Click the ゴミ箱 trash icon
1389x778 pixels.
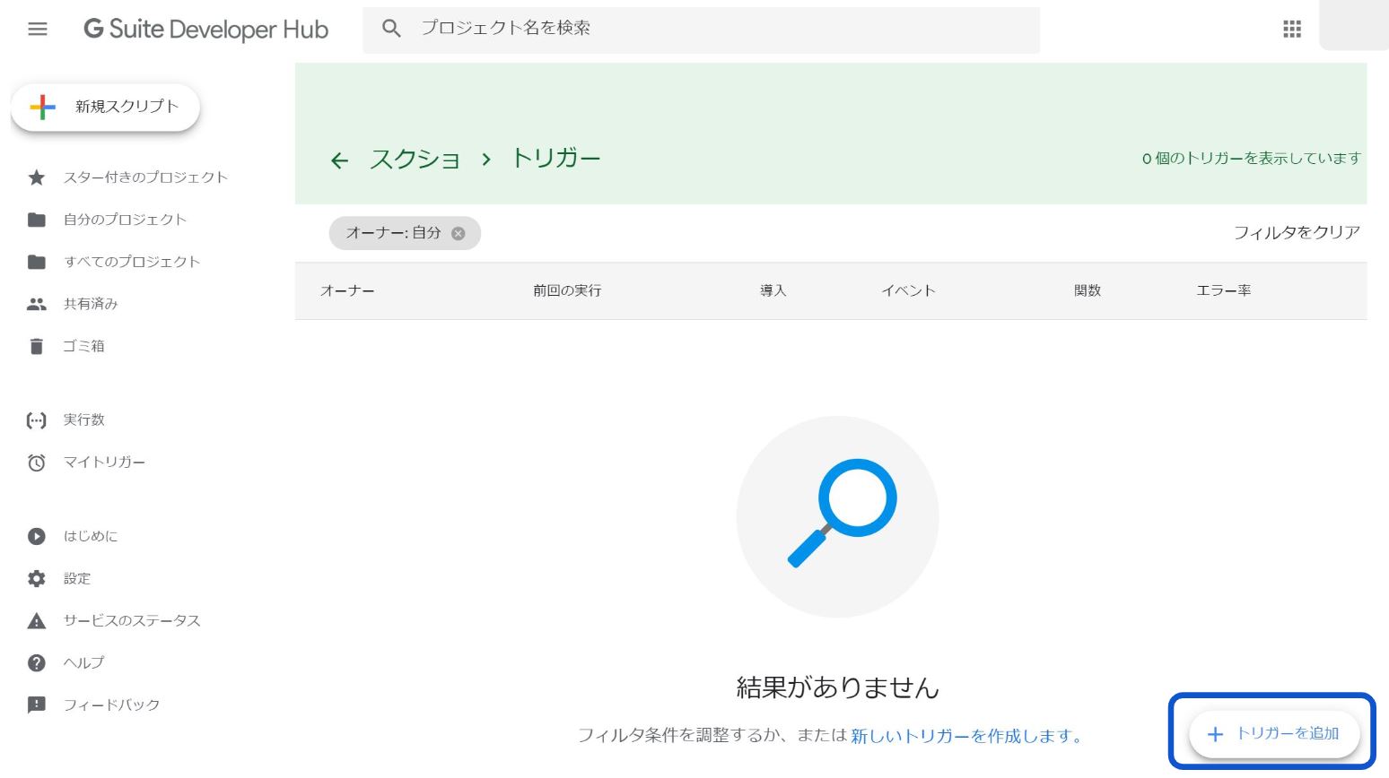point(37,346)
